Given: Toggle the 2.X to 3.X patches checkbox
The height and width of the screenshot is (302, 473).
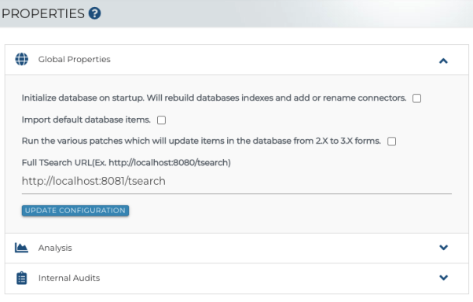Looking at the screenshot, I should pyautogui.click(x=392, y=142).
